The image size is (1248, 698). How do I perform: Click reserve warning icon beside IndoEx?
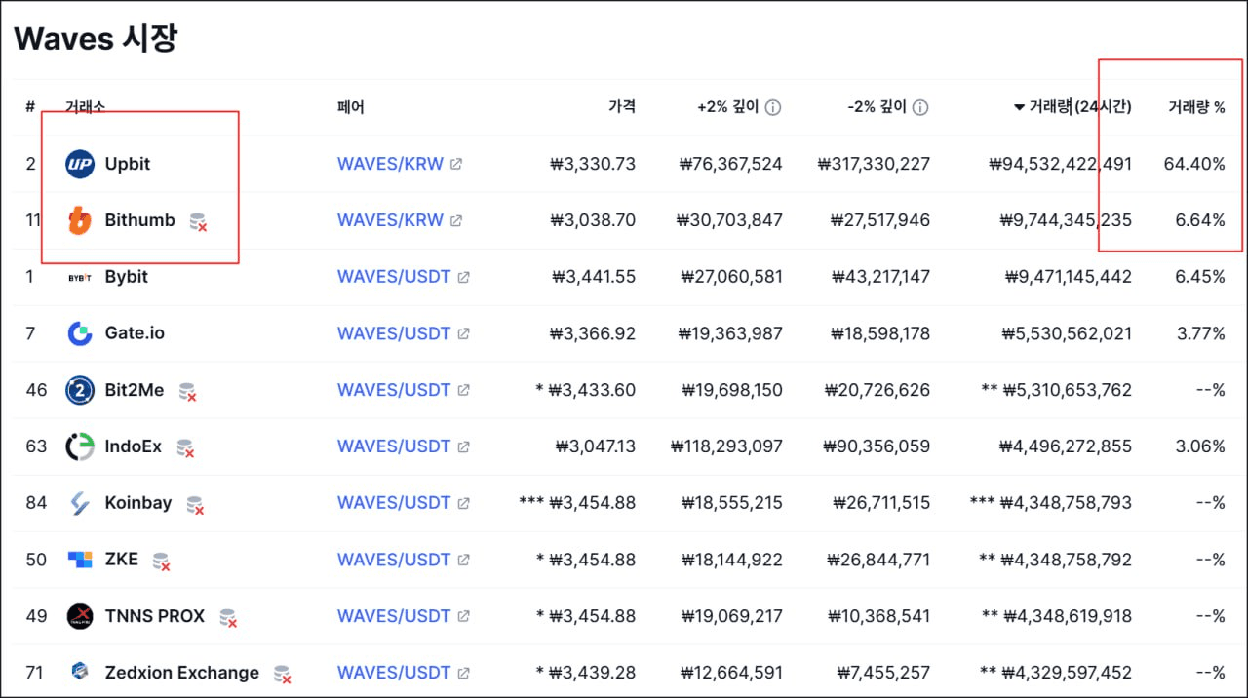(x=185, y=448)
